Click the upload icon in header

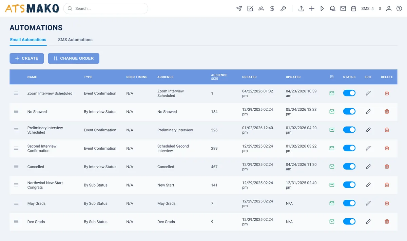click(x=301, y=8)
